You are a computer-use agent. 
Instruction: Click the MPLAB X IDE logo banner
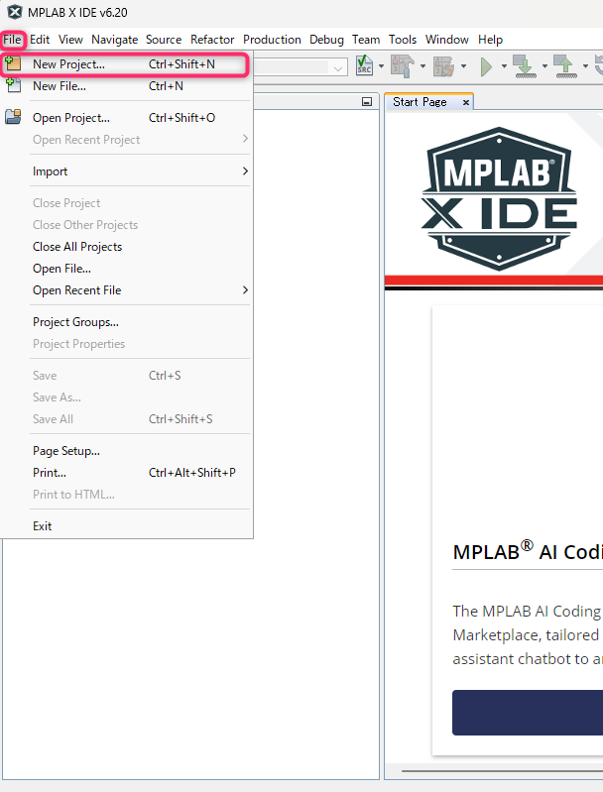tap(499, 198)
